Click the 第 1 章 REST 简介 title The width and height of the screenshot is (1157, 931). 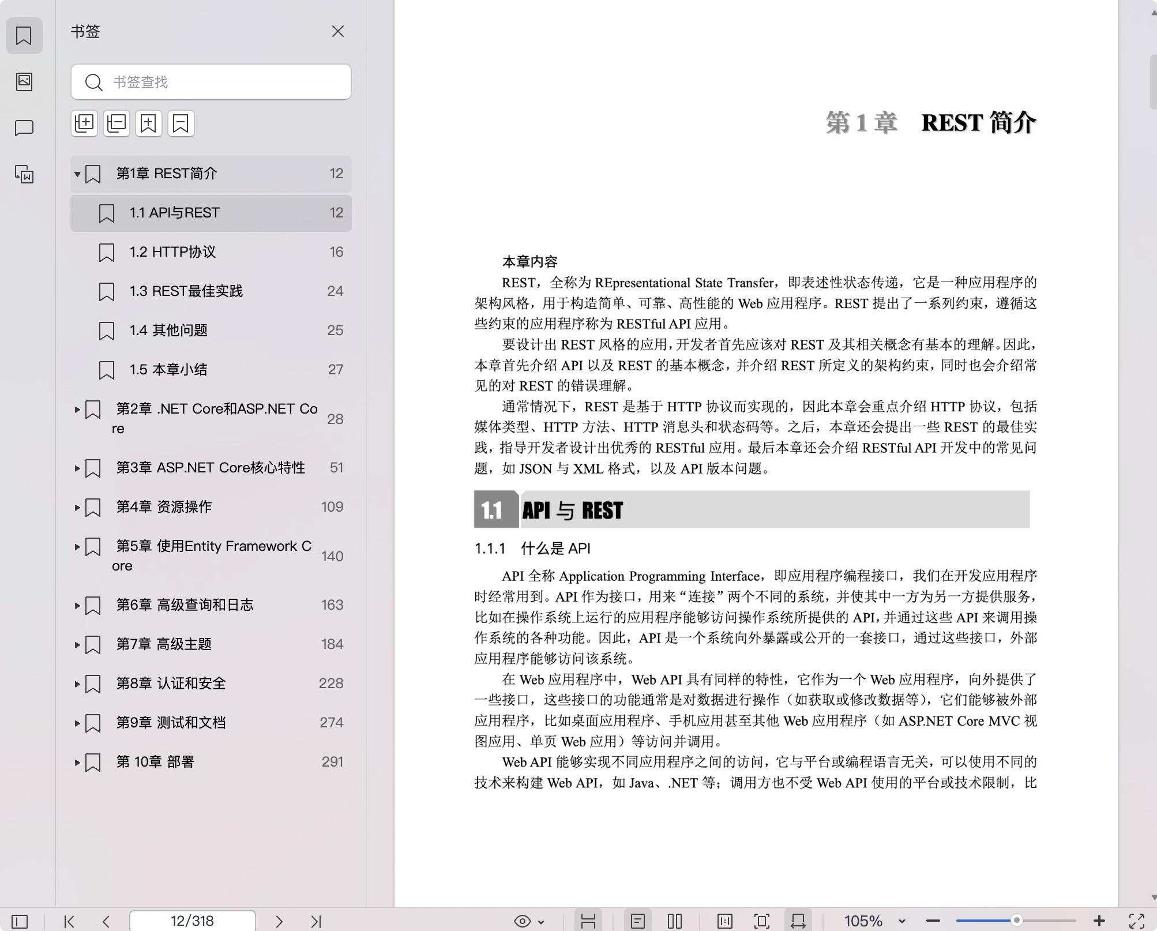coord(931,123)
